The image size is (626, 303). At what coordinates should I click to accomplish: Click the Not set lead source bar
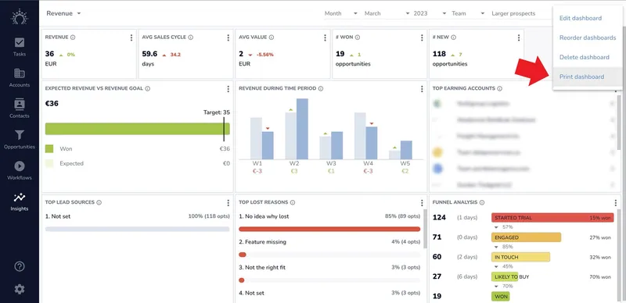click(138, 230)
